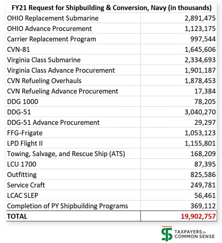Select the 'Outfitting' row label

tap(22, 175)
